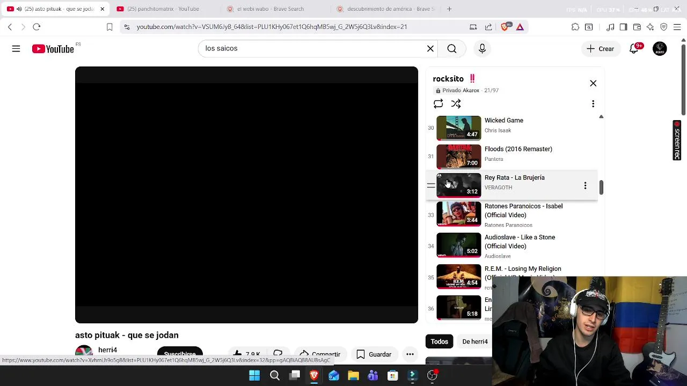Select the Todos filter chip
This screenshot has width=687, height=386.
pyautogui.click(x=439, y=342)
